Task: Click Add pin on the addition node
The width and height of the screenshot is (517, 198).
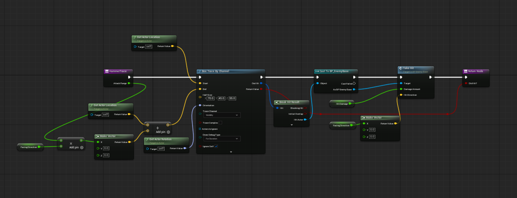Action: tap(163, 132)
